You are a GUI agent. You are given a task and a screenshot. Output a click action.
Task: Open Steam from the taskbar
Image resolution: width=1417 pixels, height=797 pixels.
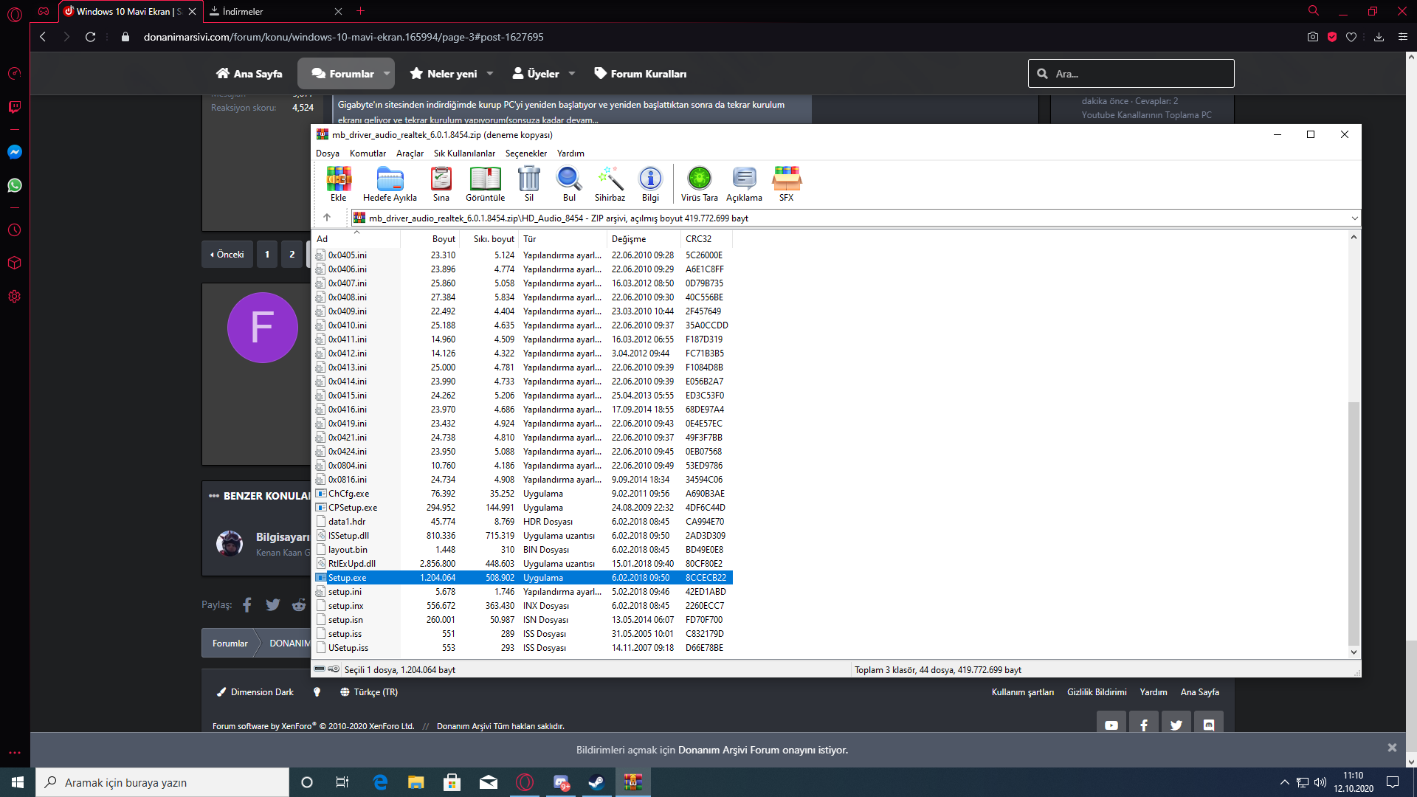(596, 782)
